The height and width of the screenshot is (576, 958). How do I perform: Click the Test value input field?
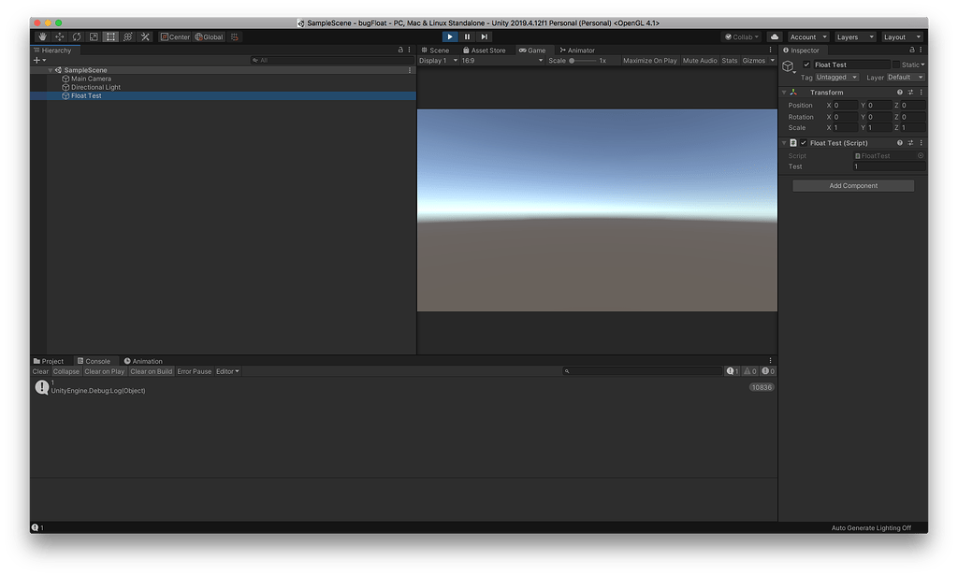pyautogui.click(x=888, y=166)
